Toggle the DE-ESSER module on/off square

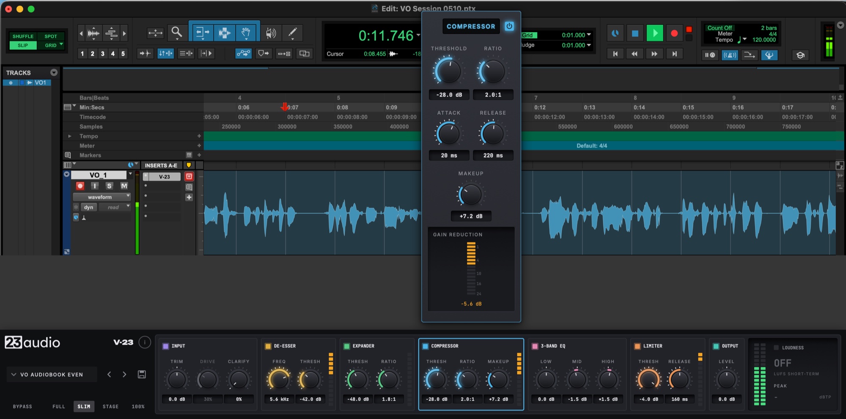tap(268, 346)
